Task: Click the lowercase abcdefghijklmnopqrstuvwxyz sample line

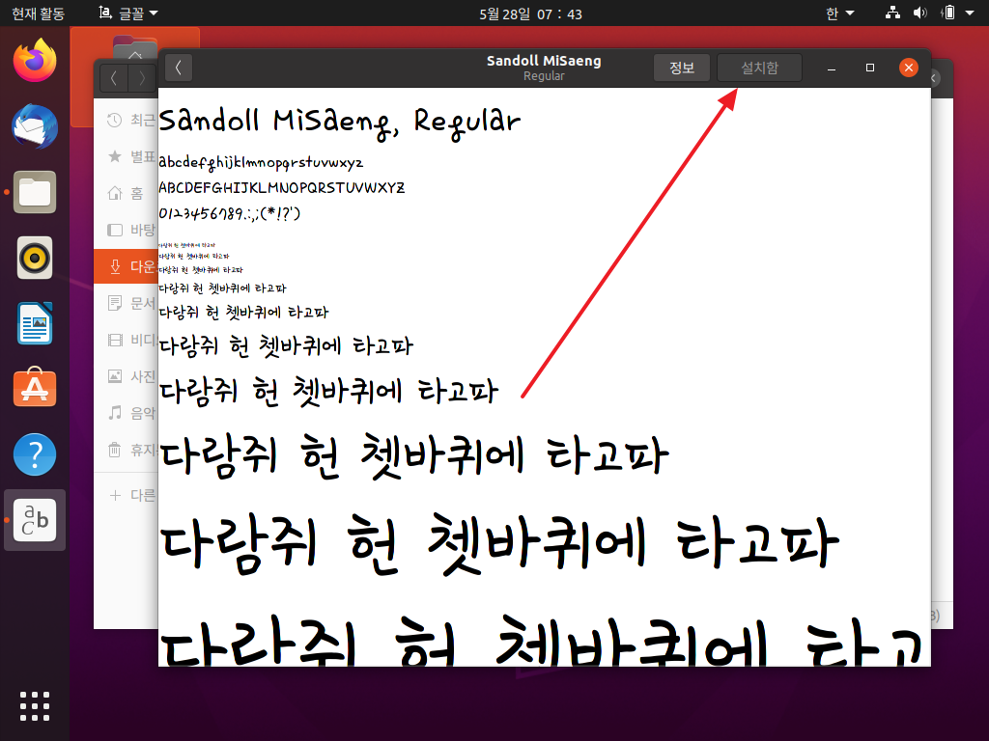Action: tap(261, 162)
